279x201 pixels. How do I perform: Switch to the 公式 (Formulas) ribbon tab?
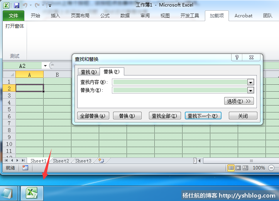105,16
